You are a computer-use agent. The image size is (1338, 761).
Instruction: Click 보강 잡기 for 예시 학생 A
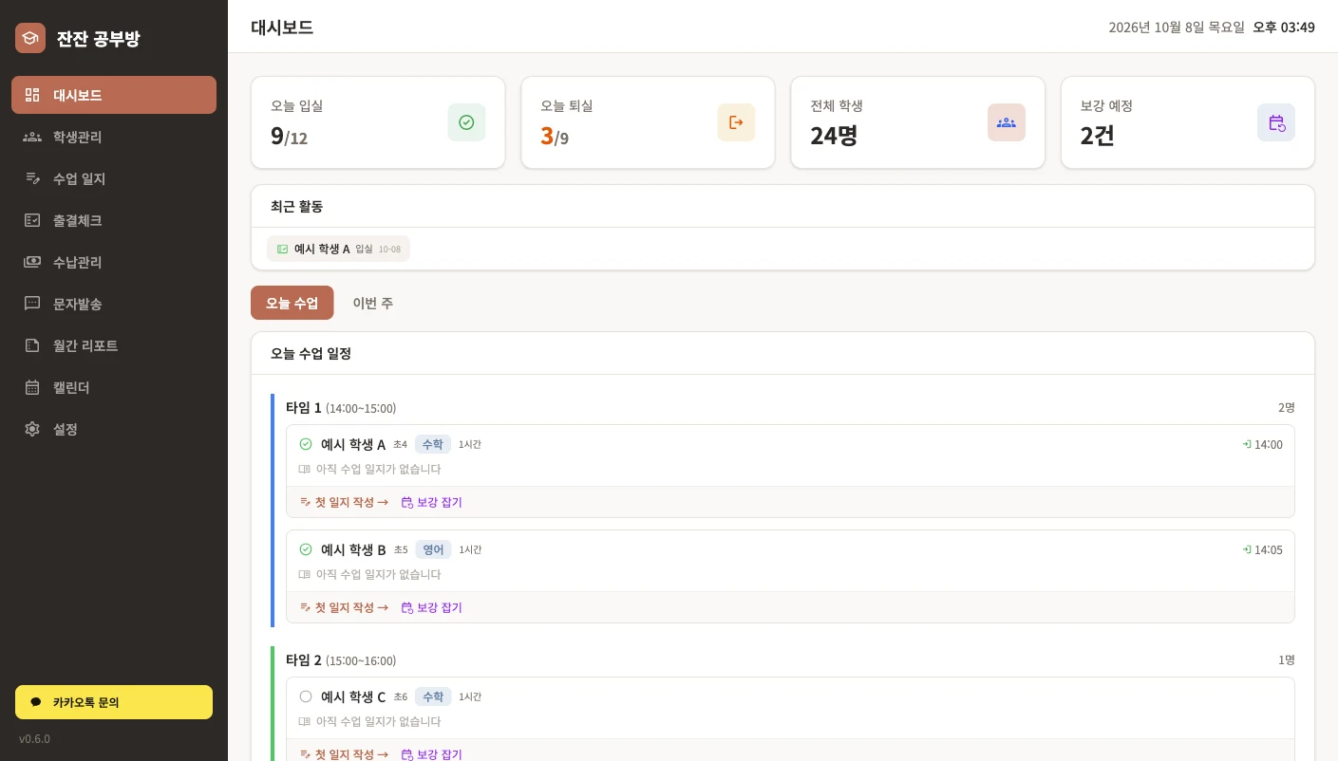click(432, 502)
